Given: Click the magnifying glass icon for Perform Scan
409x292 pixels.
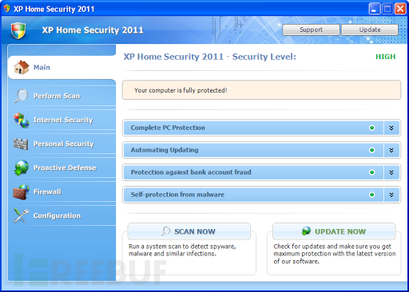Looking at the screenshot, I should click(x=21, y=96).
